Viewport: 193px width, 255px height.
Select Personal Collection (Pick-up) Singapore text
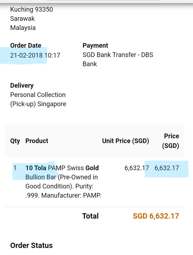pyautogui.click(x=38, y=99)
